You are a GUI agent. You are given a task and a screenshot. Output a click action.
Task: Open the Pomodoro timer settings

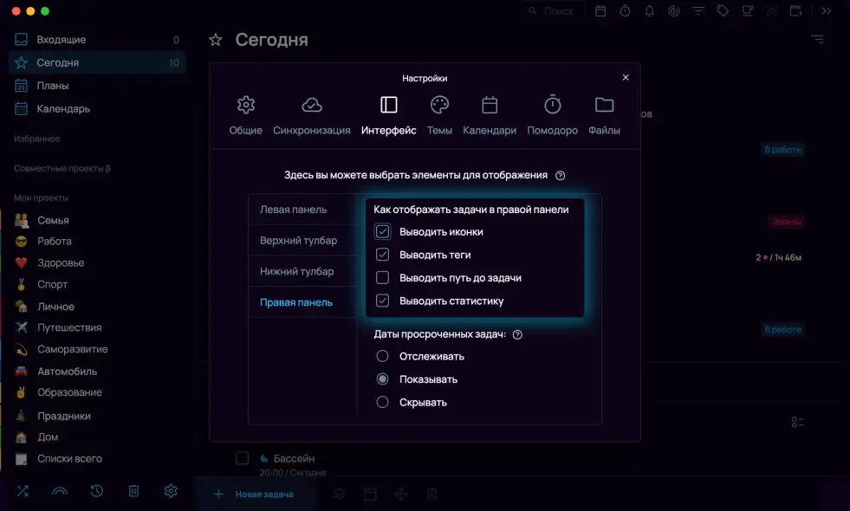[552, 106]
